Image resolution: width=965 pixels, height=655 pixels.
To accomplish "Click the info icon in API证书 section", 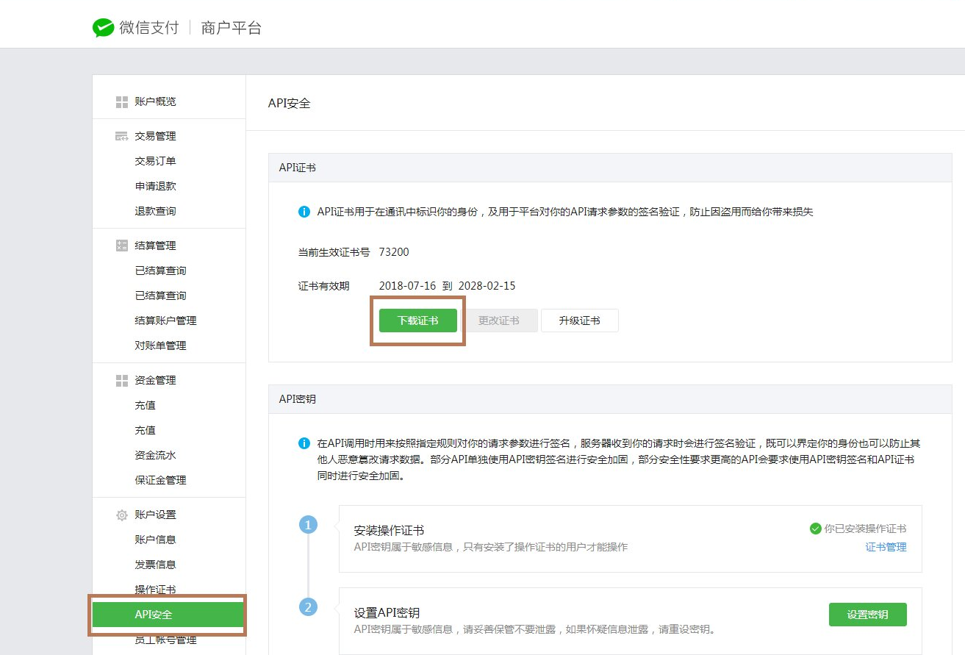I will (x=304, y=212).
